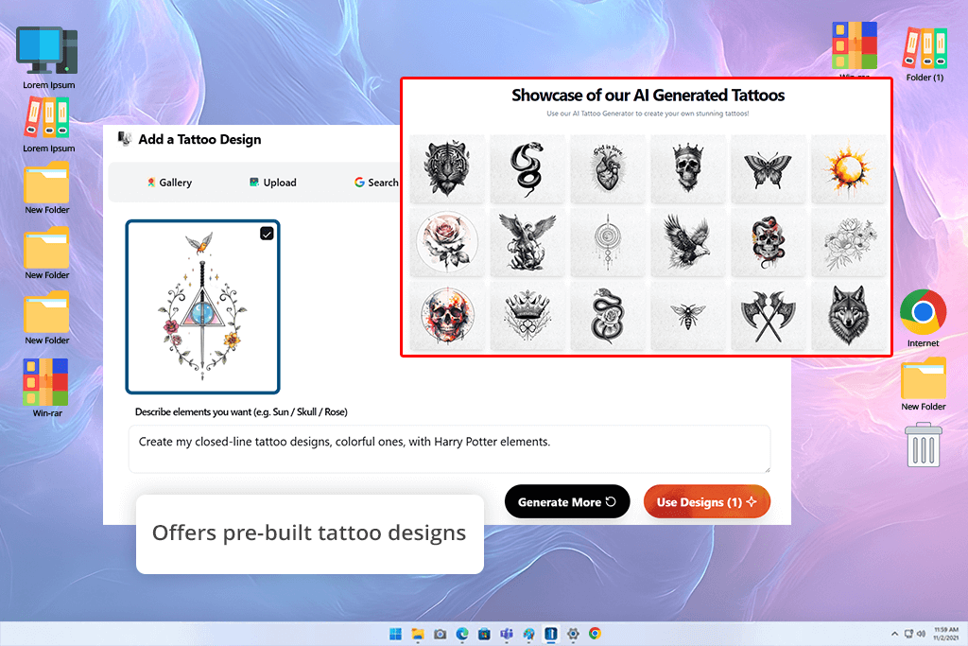Viewport: 968px width, 646px height.
Task: Open the tiger head tattoo in showcase
Action: coord(447,168)
